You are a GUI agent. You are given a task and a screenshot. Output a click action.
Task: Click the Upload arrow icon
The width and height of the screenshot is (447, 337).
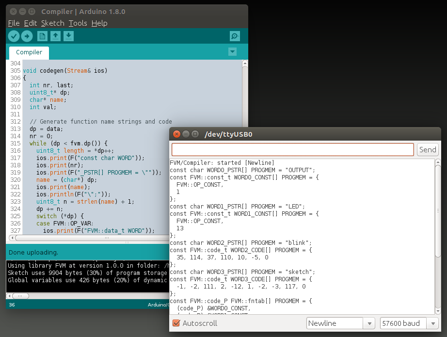pyautogui.click(x=27, y=36)
